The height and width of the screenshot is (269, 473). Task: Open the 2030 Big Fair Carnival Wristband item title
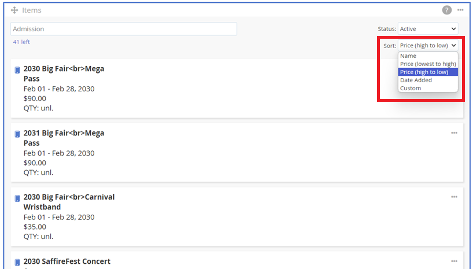(x=69, y=202)
